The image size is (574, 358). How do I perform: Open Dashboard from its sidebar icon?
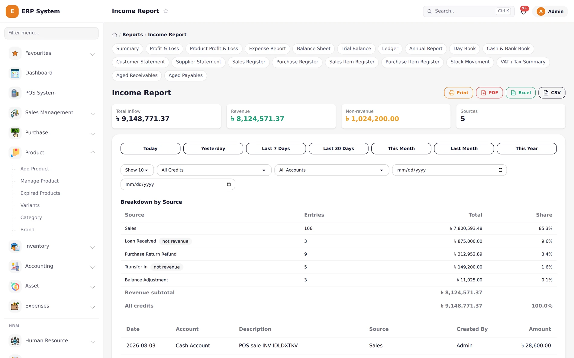(x=15, y=73)
